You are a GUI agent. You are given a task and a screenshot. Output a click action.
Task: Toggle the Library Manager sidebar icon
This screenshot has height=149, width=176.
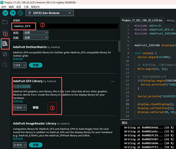(5, 44)
